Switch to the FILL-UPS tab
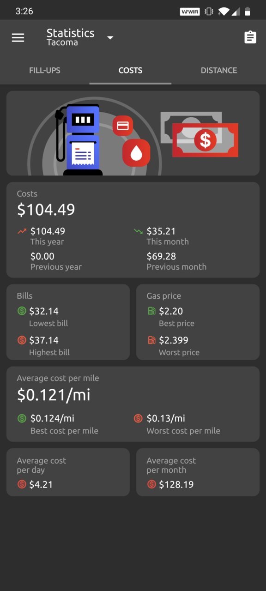Screen dimensions: 266x591 click(x=45, y=70)
